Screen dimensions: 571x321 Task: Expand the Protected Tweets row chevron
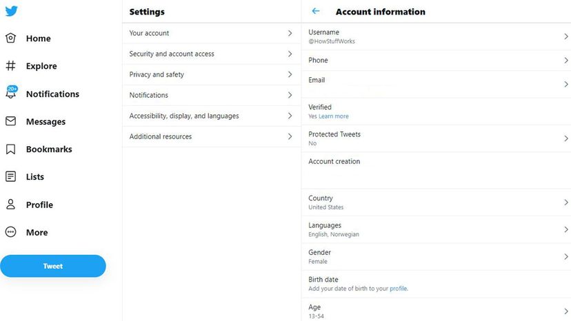(566, 138)
